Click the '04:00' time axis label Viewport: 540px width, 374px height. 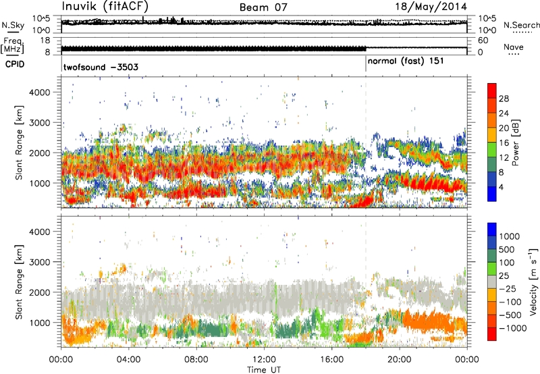click(x=128, y=360)
